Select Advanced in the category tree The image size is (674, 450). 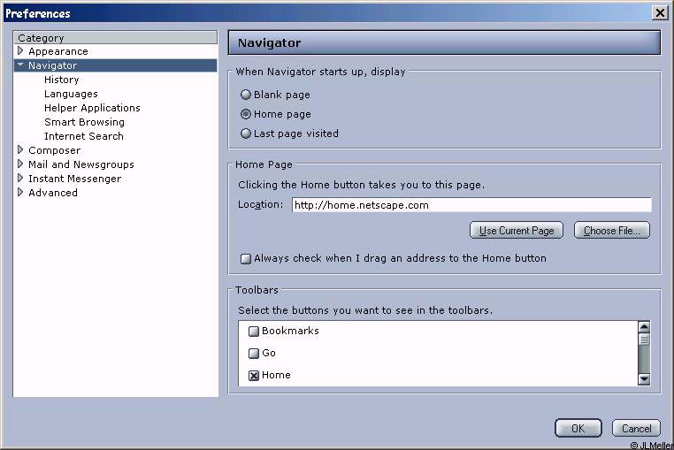pos(53,193)
